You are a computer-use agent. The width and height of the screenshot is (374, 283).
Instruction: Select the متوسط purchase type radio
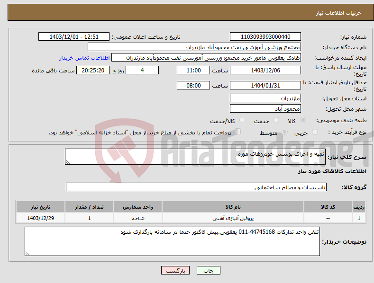(x=284, y=132)
